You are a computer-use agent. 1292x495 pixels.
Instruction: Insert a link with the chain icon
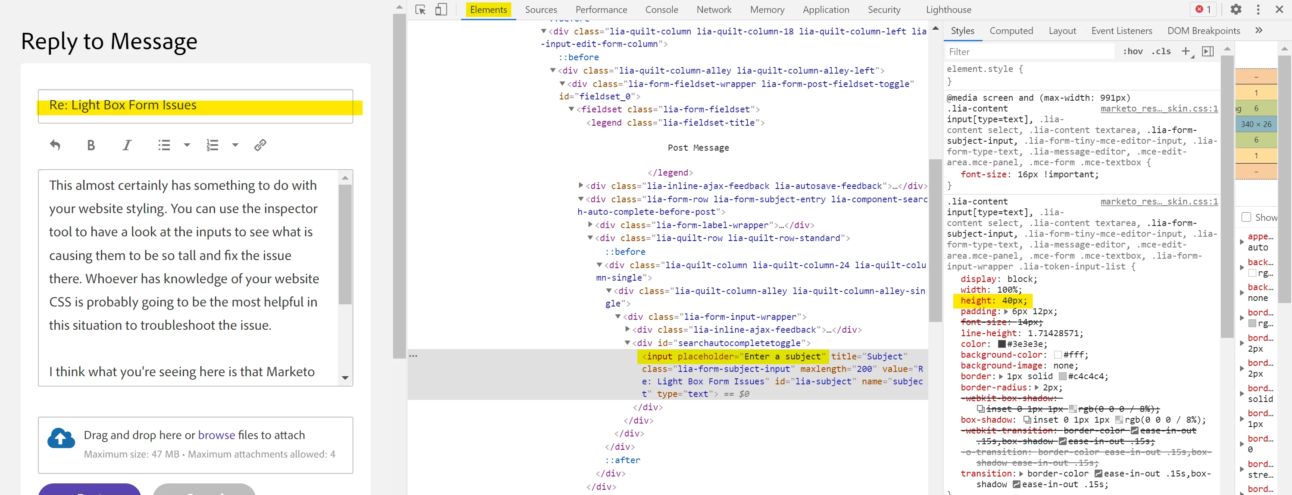260,145
